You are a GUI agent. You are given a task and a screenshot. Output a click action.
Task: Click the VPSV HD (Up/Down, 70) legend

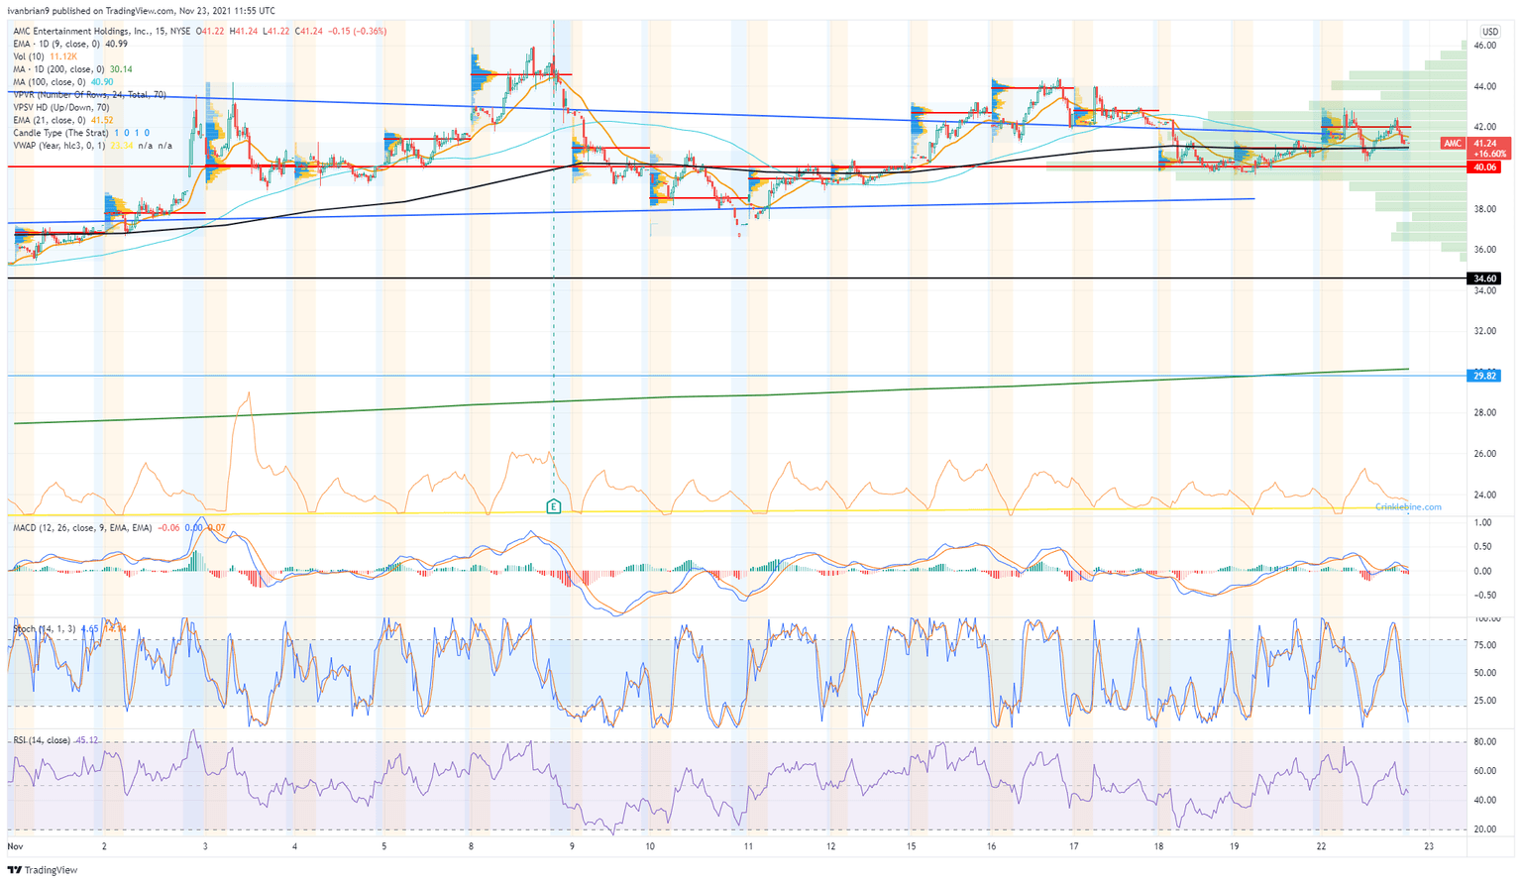click(x=61, y=108)
